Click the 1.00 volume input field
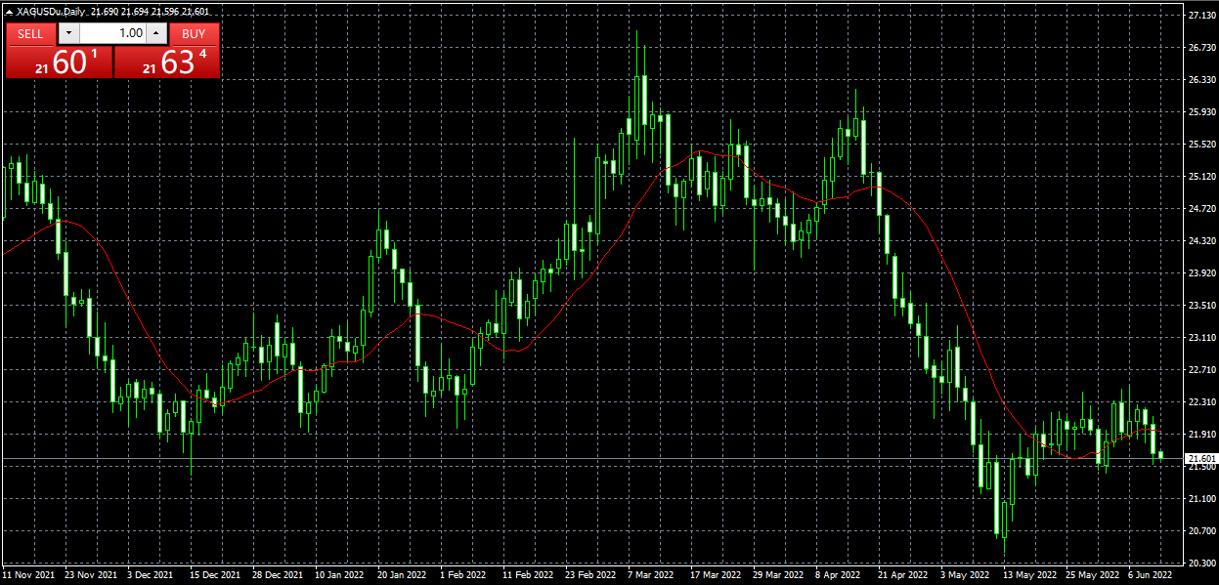 (112, 33)
